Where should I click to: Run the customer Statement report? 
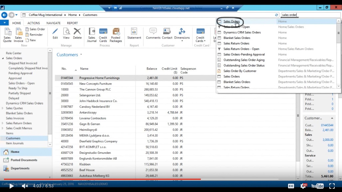click(134, 35)
